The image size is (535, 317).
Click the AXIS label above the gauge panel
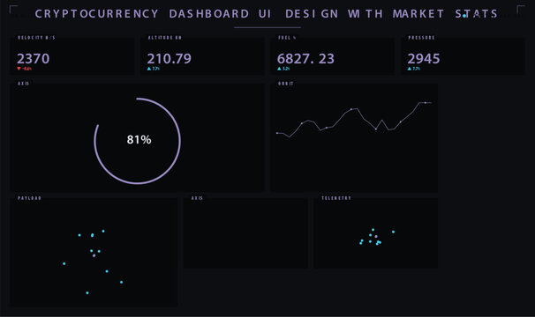pos(24,84)
